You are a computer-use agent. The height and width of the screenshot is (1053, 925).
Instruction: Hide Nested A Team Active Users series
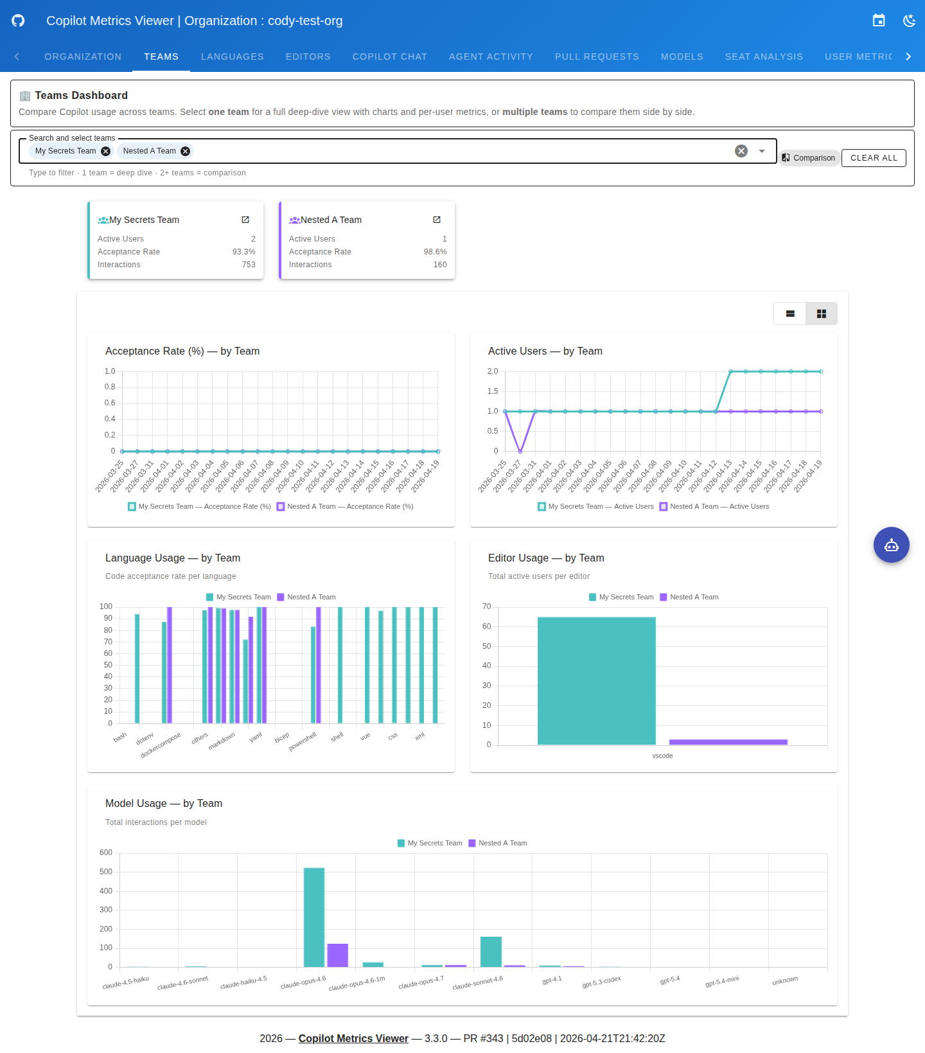tap(714, 506)
